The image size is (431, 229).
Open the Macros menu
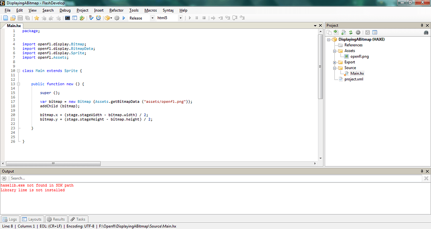[x=151, y=10]
